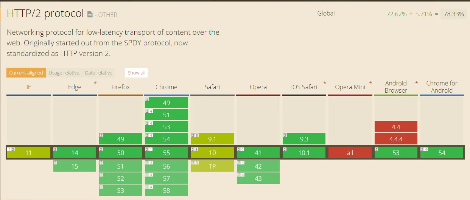Click the 78.33% total usage figure
This screenshot has height=200, width=470.
[x=454, y=14]
